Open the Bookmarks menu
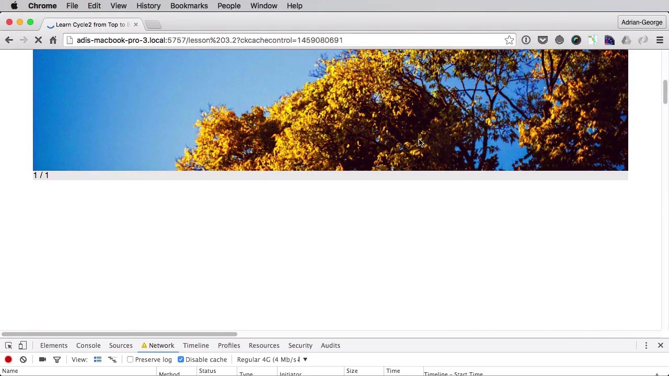 189,6
